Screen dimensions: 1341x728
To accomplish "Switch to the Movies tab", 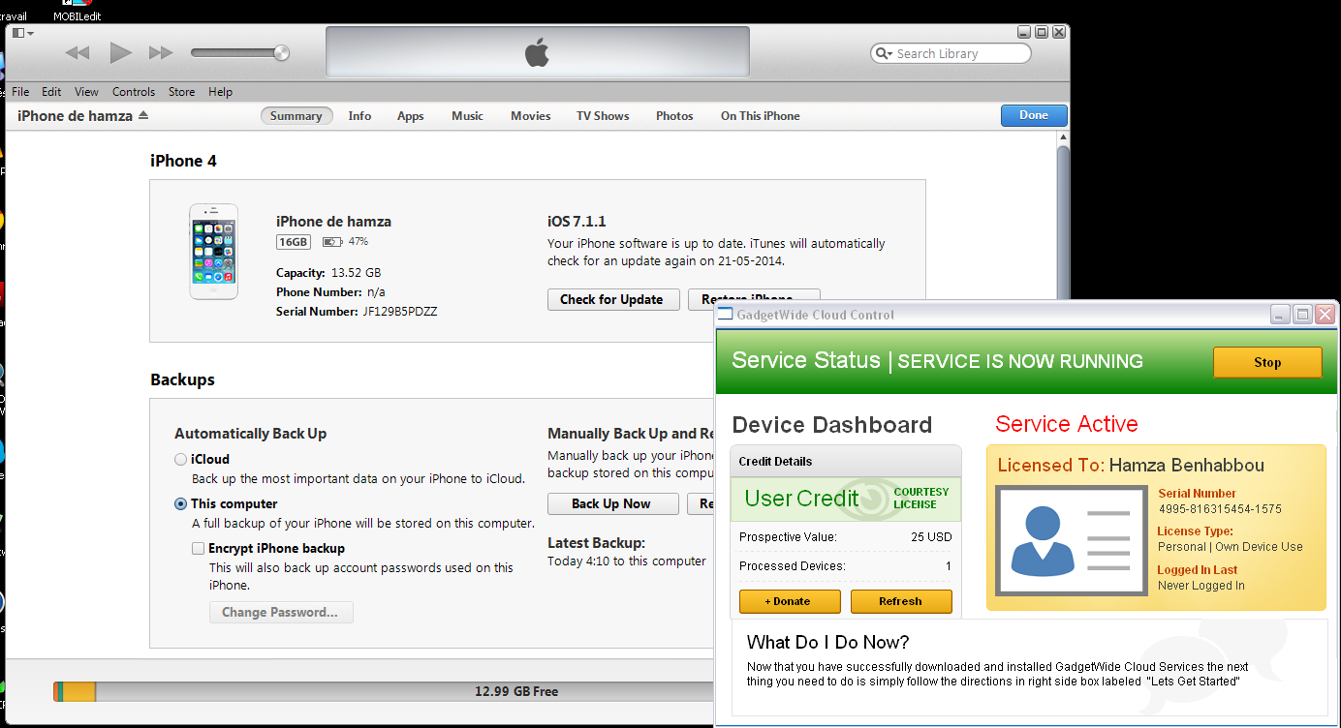I will [531, 116].
